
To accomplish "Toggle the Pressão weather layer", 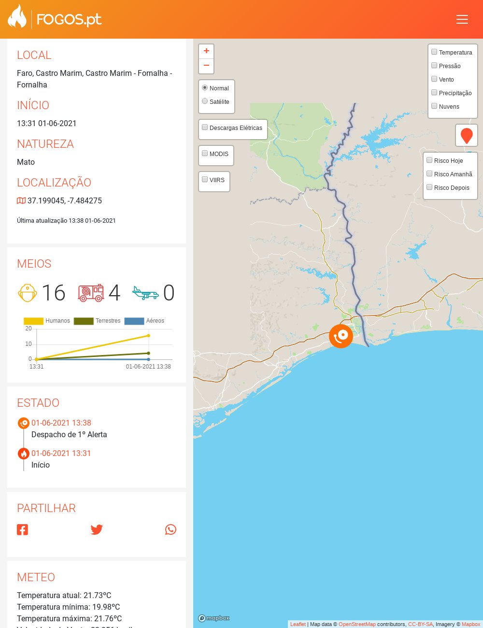I will tap(434, 65).
